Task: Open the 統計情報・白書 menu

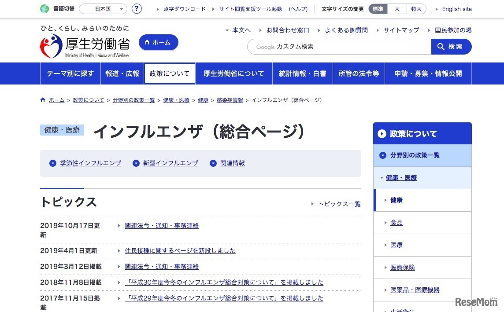Action: (302, 73)
